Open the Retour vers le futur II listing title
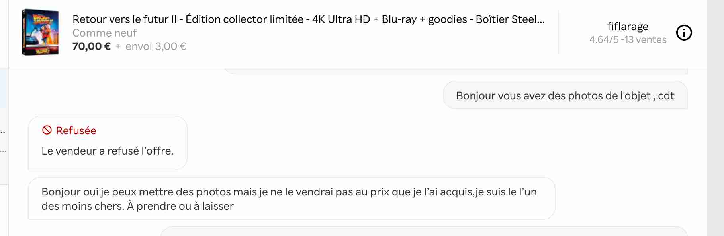The image size is (724, 236). (x=308, y=19)
